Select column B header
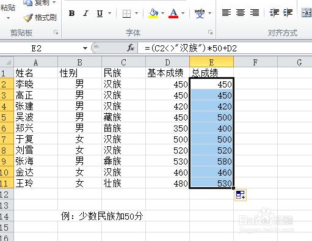312x241 pixels. coord(79,62)
